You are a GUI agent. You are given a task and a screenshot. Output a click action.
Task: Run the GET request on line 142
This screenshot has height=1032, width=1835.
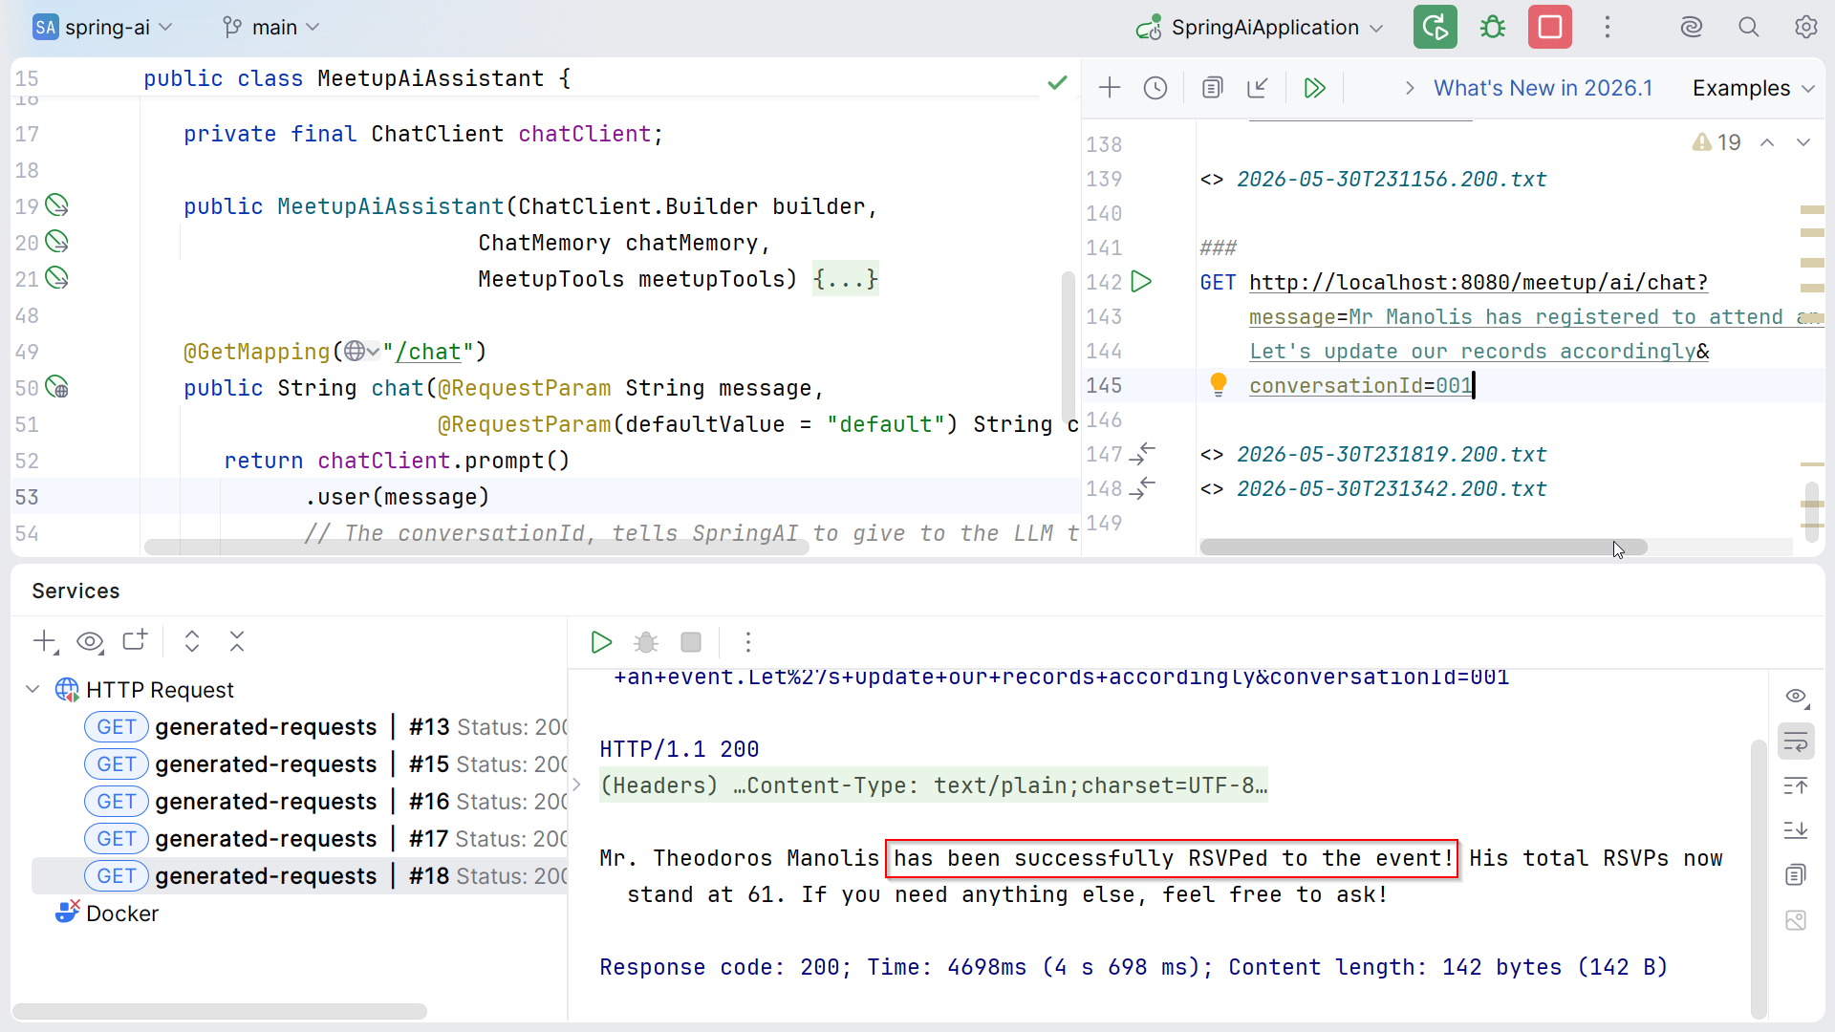[1141, 282]
